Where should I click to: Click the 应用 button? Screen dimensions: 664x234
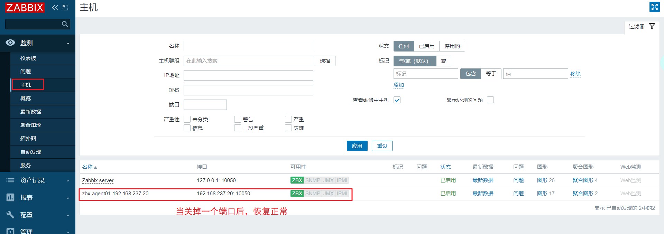pos(357,146)
